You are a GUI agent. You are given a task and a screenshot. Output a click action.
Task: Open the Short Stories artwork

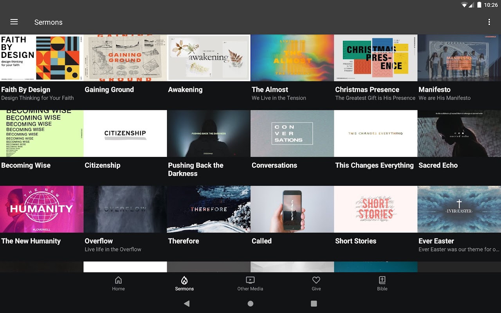point(376,209)
